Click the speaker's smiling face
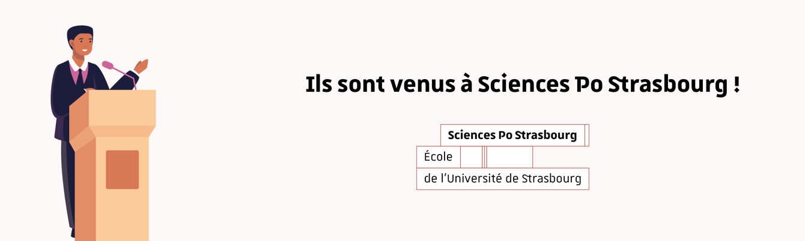 pyautogui.click(x=82, y=46)
